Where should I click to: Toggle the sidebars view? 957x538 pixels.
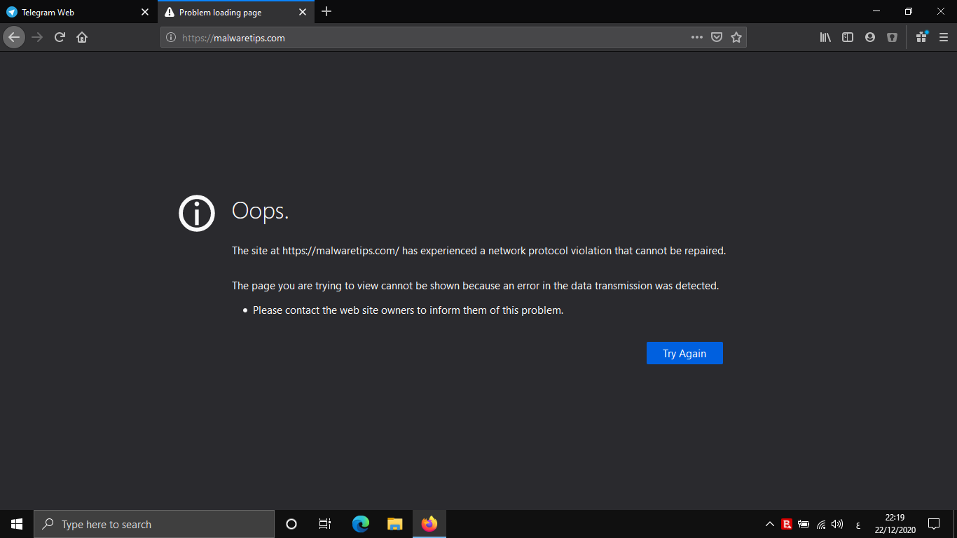[848, 37]
